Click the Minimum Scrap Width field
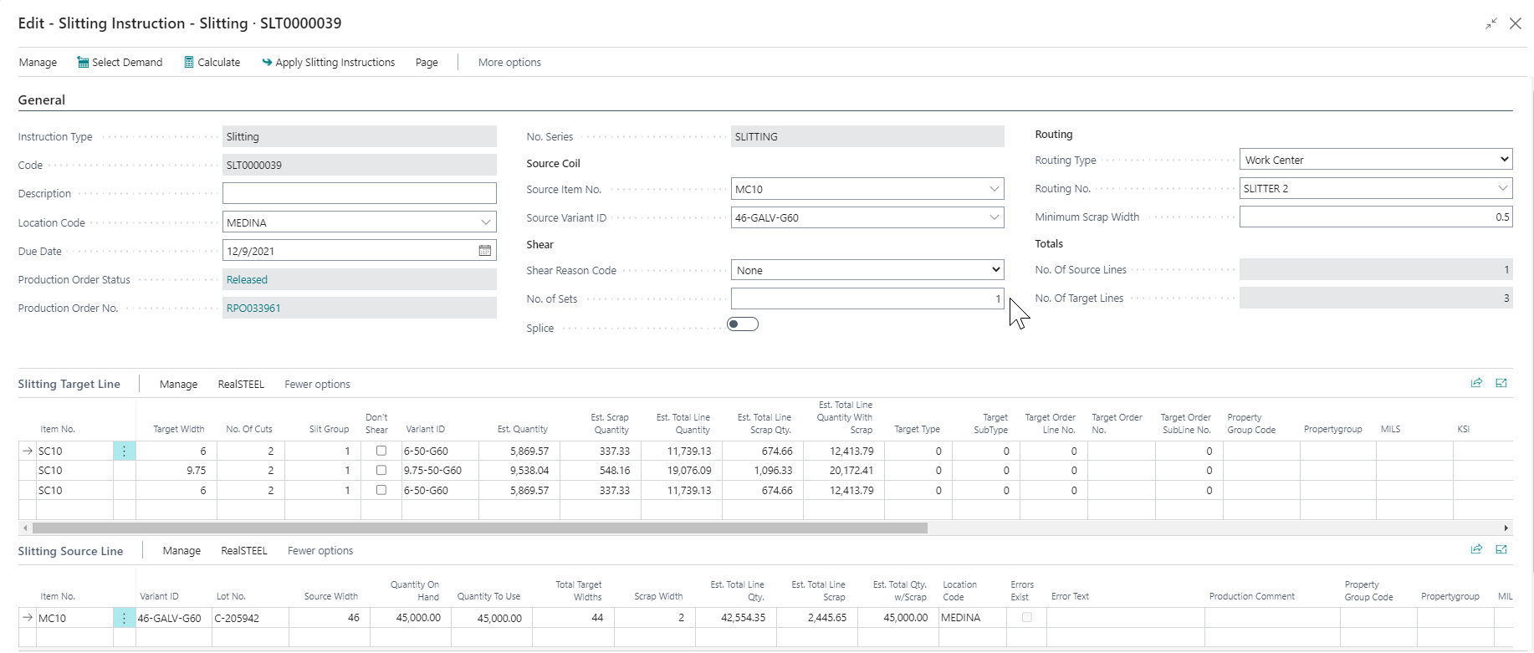1534x653 pixels. point(1376,217)
